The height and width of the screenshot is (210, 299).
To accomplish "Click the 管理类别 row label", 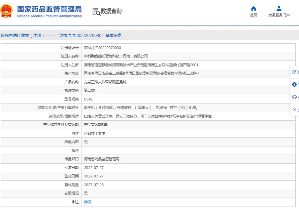I will (x=71, y=90).
